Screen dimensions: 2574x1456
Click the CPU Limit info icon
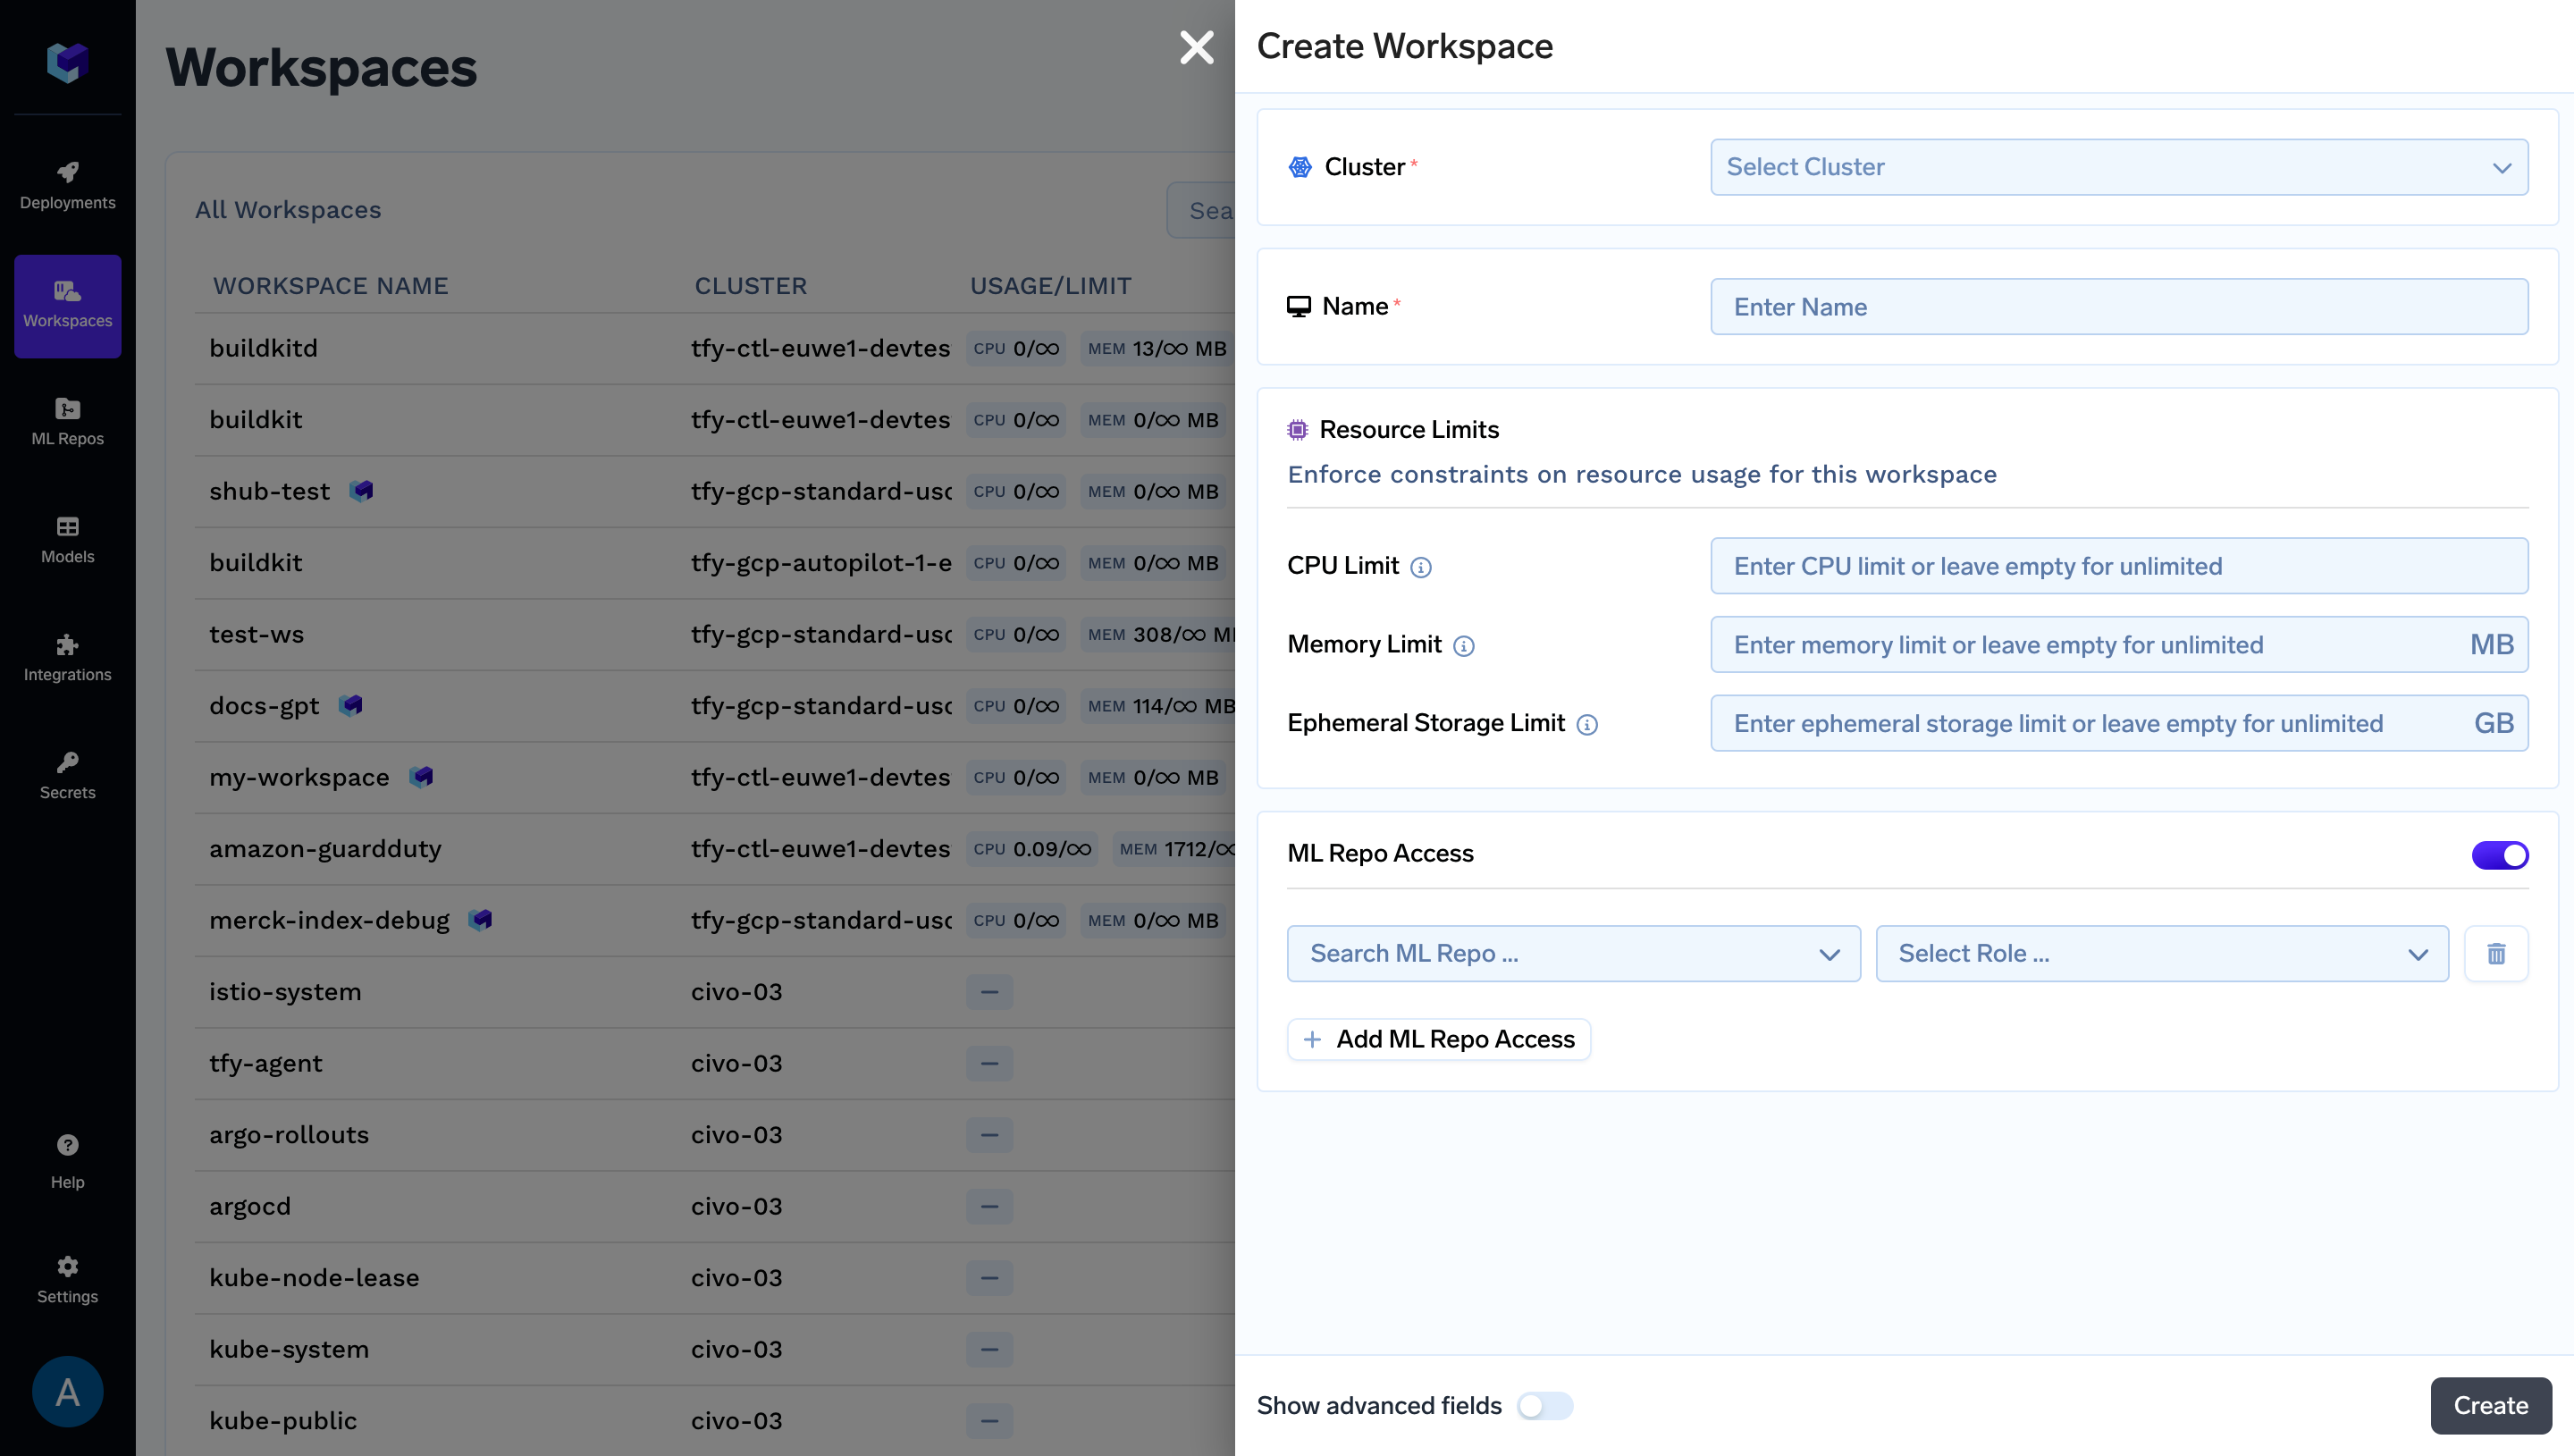(1420, 568)
